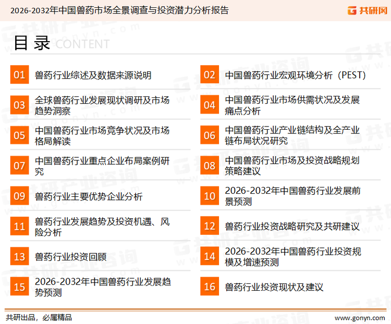Screen dimensions: 391x324
Task: Click the grey CONTENT heading text
Action: pyautogui.click(x=82, y=44)
